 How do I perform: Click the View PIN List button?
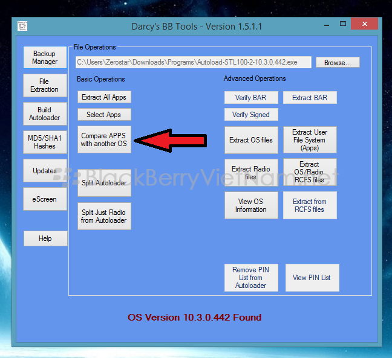[x=312, y=278]
